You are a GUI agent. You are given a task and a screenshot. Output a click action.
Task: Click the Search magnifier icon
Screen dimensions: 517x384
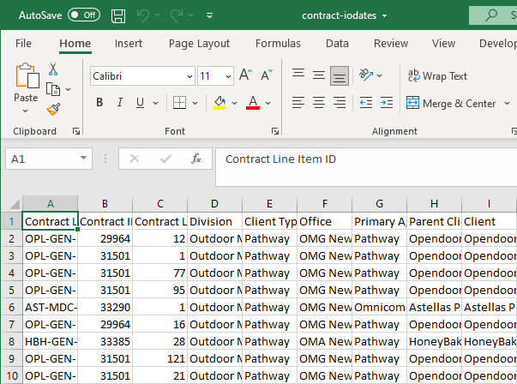(491, 15)
